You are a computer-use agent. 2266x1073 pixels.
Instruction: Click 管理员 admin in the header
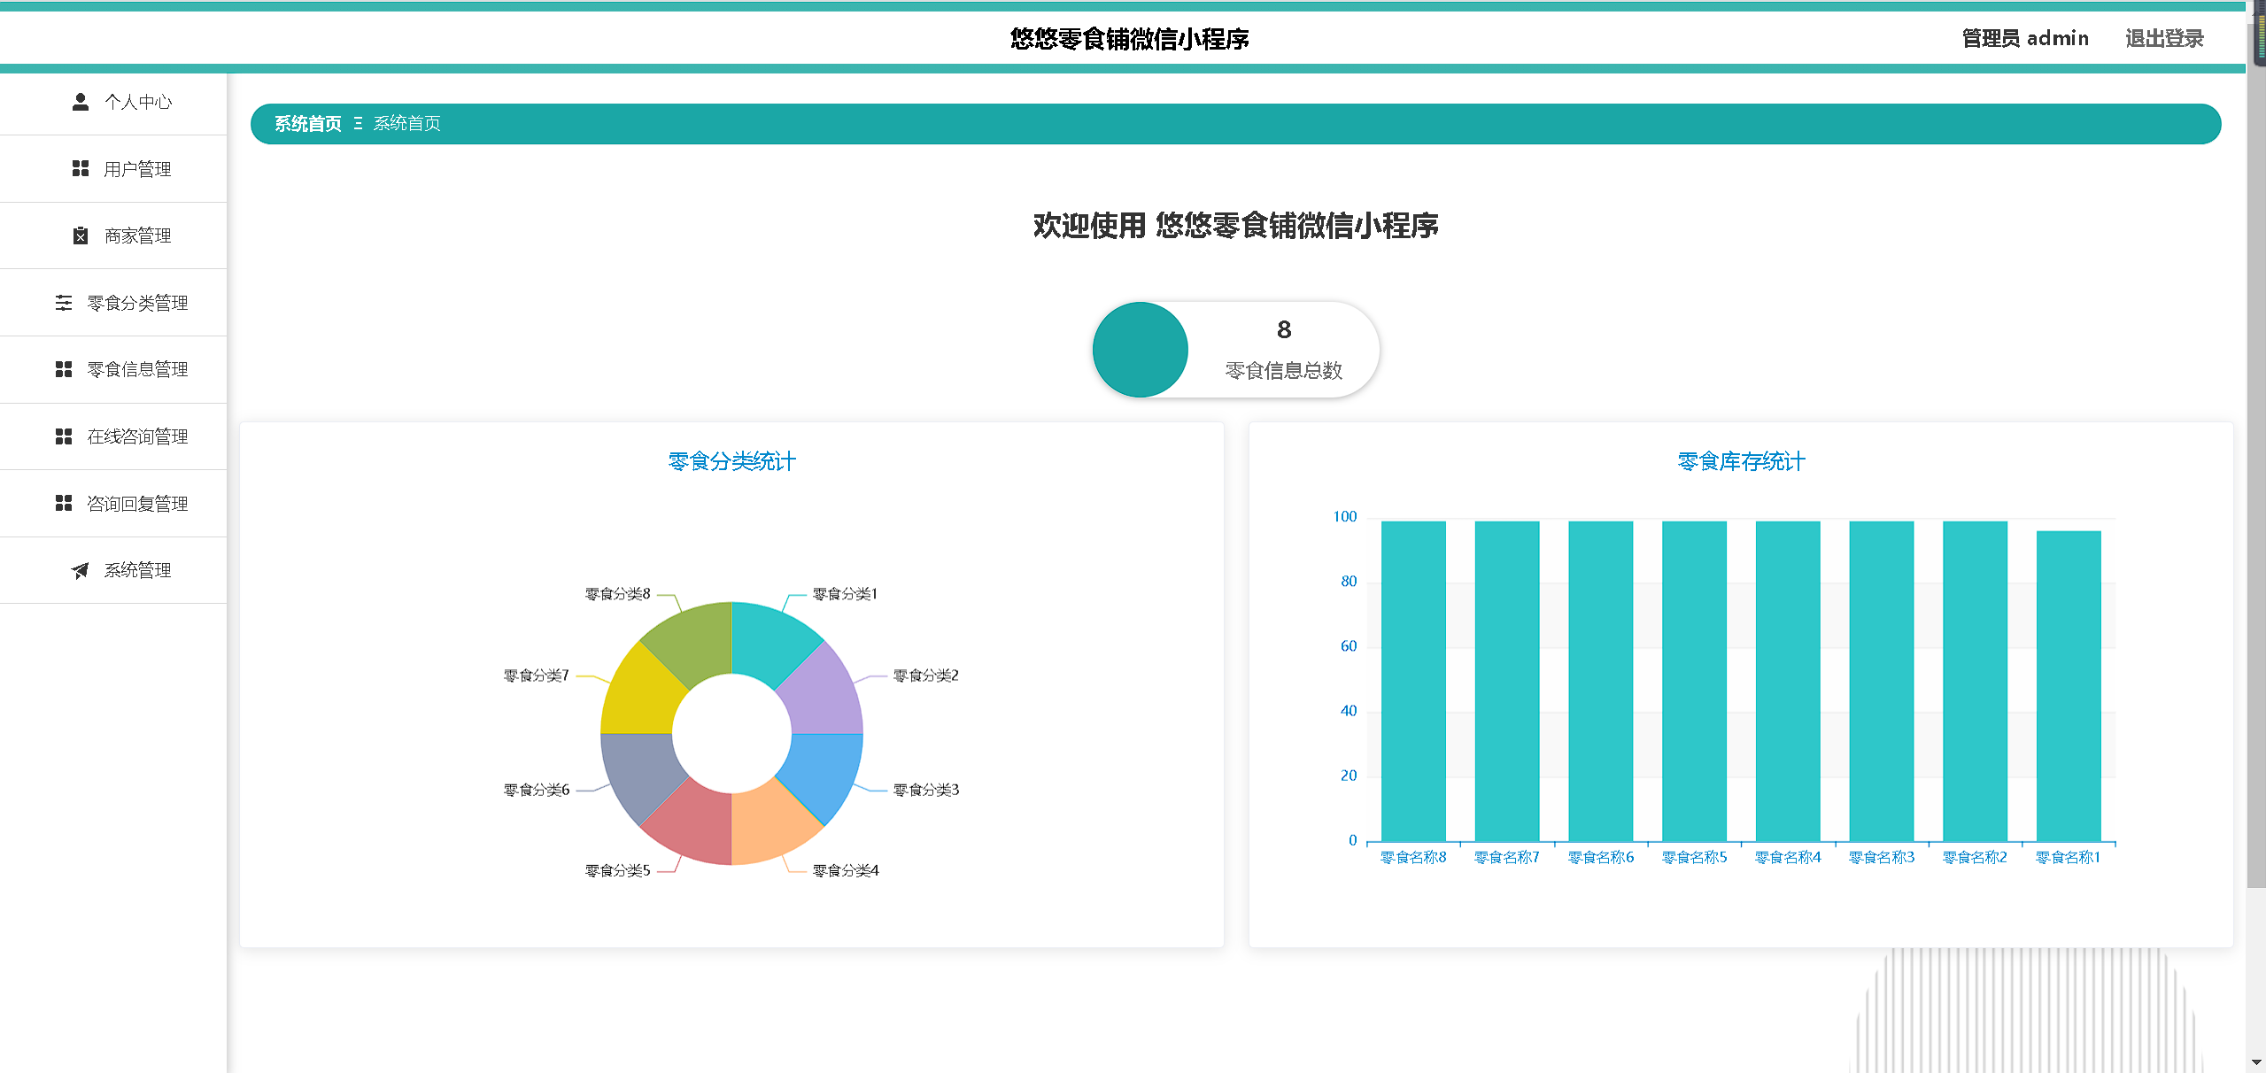2024,38
